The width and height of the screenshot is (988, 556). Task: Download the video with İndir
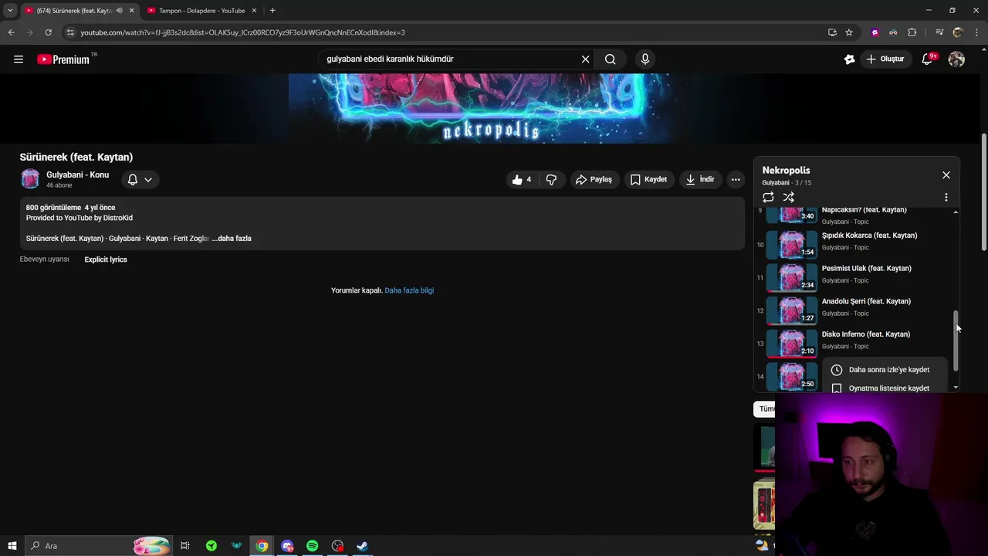point(699,179)
